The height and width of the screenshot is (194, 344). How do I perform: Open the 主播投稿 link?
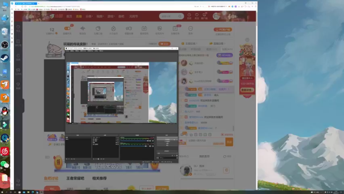coord(189,44)
